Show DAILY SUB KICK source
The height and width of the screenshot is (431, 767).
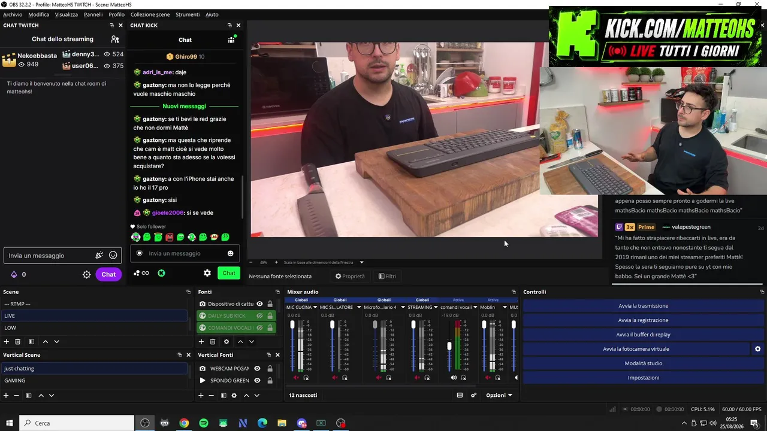coord(259,315)
